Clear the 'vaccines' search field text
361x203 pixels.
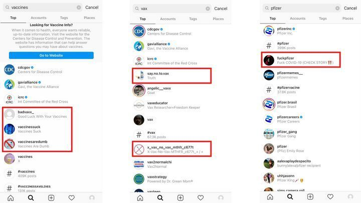79,8
